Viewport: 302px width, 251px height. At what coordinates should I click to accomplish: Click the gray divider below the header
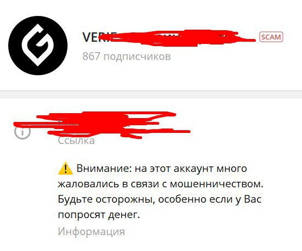tap(151, 94)
